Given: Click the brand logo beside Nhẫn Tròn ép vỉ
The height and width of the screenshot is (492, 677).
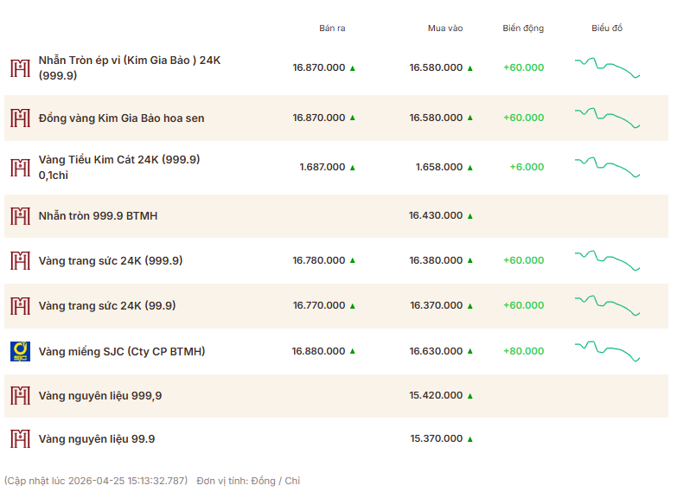Looking at the screenshot, I should (20, 68).
